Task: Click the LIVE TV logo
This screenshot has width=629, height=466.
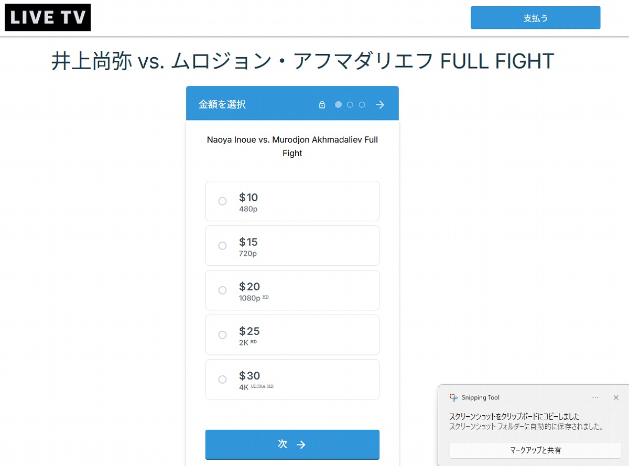Action: click(x=48, y=17)
